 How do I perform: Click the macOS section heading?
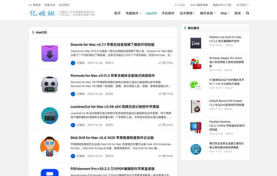42,32
